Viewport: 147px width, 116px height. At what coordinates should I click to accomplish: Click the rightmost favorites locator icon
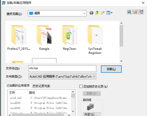[x=141, y=12]
